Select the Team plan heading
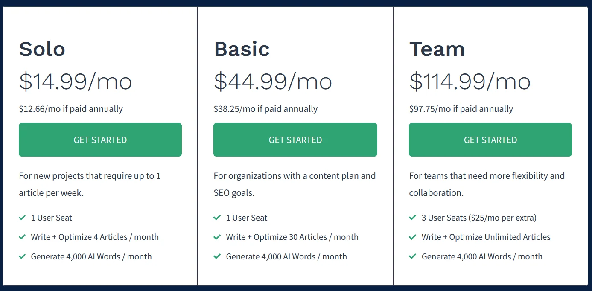Screen dimensions: 592x291 click(437, 49)
